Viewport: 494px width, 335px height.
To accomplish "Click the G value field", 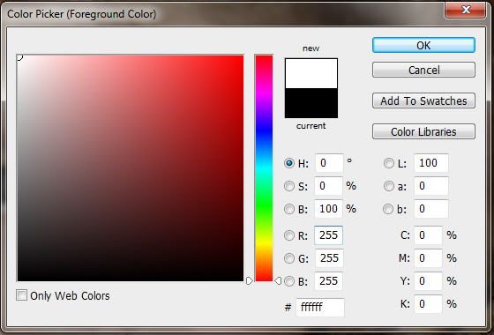I will tap(329, 258).
